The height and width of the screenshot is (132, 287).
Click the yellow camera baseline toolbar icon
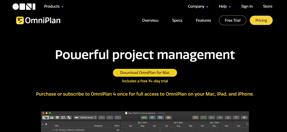[168, 117]
